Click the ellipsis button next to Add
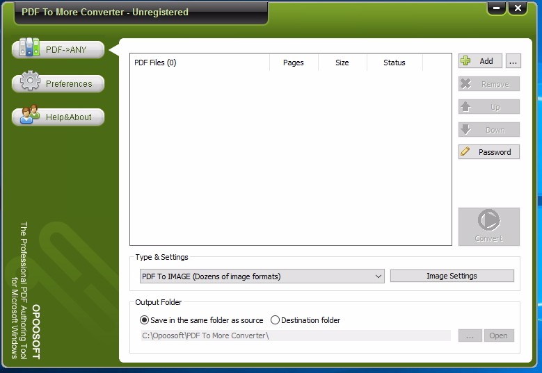Image resolution: width=542 pixels, height=373 pixels. point(513,61)
